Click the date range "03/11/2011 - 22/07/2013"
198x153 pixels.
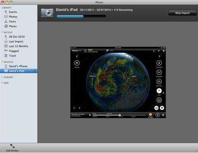point(95,10)
